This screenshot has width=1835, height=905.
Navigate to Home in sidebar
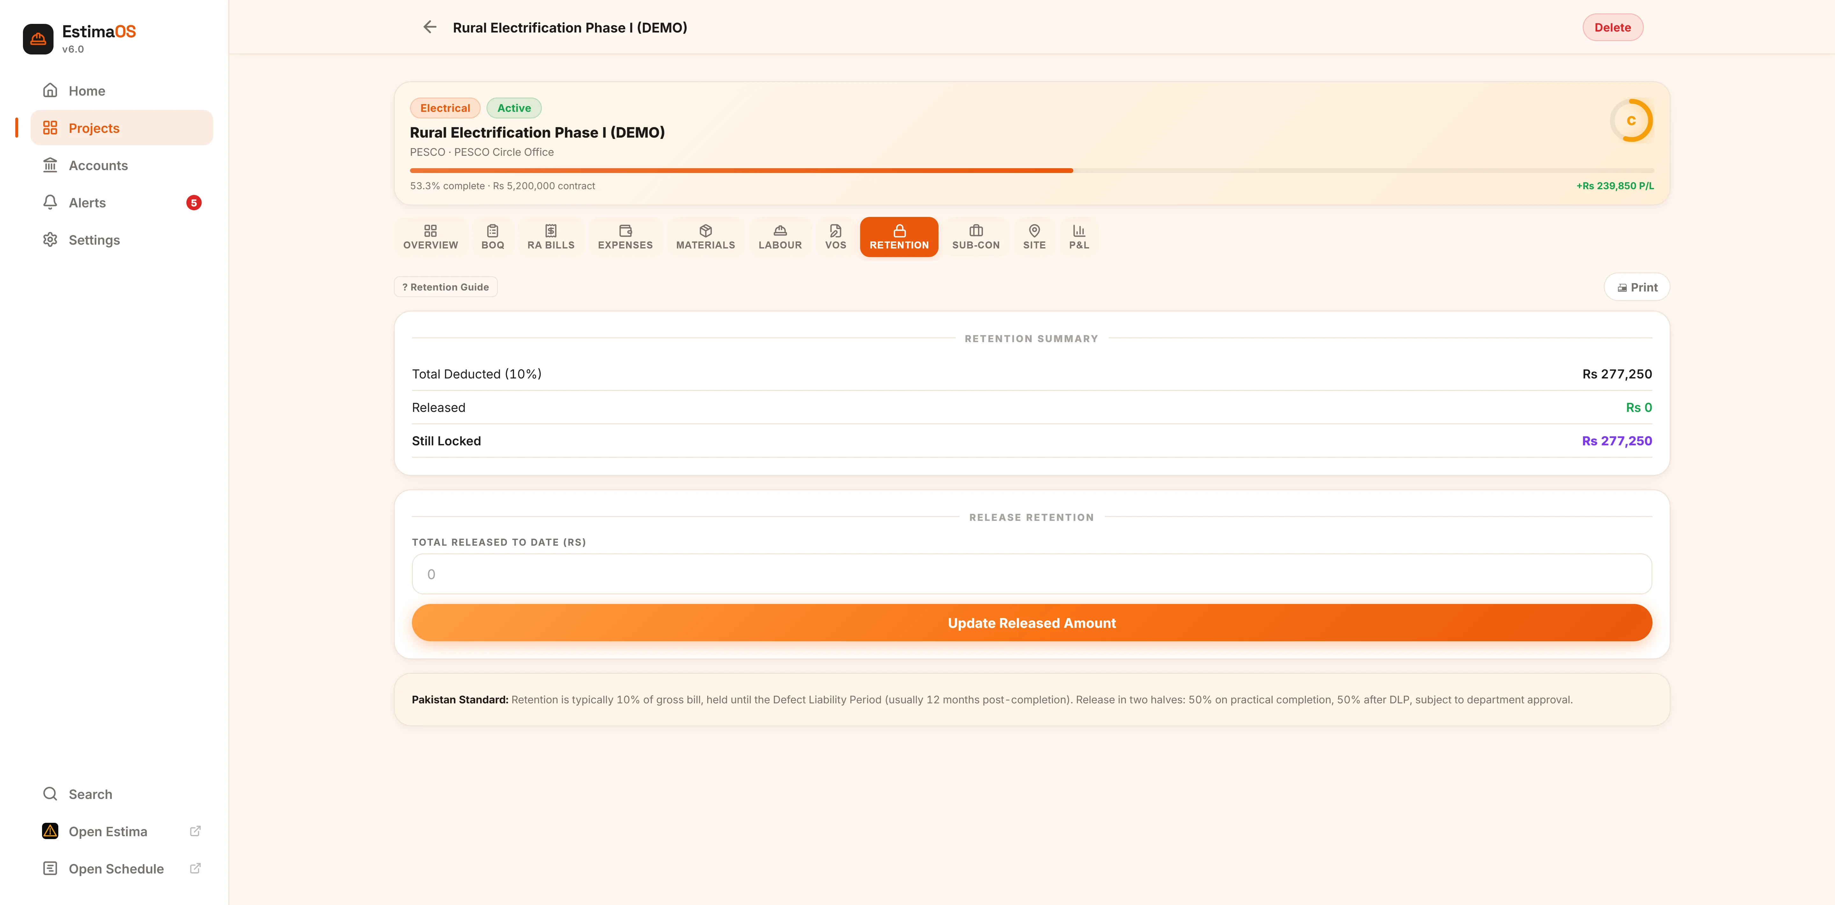coord(121,90)
